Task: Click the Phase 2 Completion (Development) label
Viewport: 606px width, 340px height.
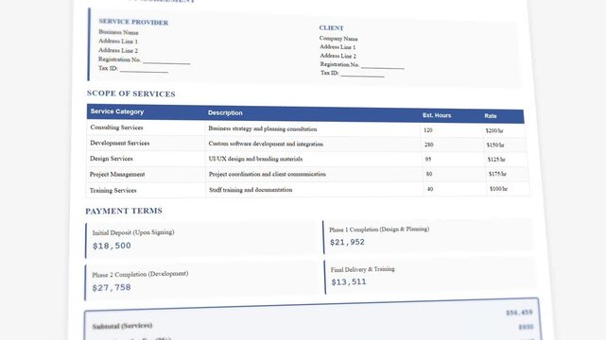Action: [140, 275]
